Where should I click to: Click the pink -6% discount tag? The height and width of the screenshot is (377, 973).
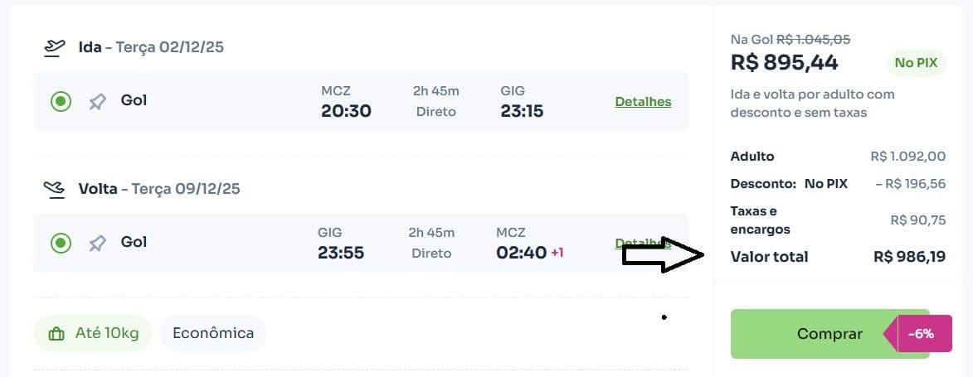click(919, 334)
